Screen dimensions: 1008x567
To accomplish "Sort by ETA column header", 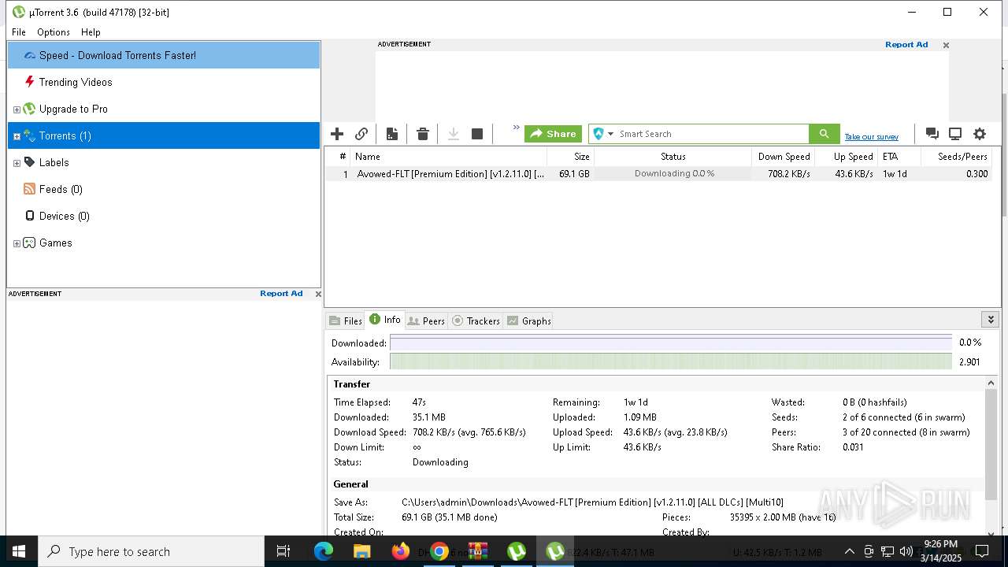I will [899, 157].
